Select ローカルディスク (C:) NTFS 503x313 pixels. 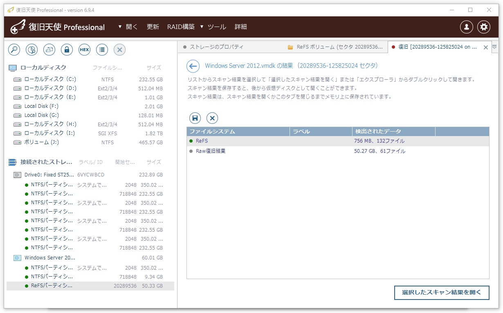click(90, 79)
